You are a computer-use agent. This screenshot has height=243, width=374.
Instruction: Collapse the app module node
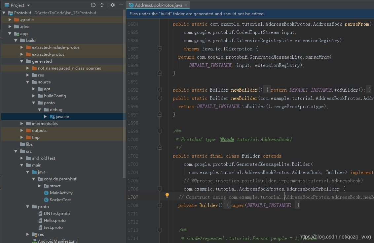pyautogui.click(x=10, y=34)
